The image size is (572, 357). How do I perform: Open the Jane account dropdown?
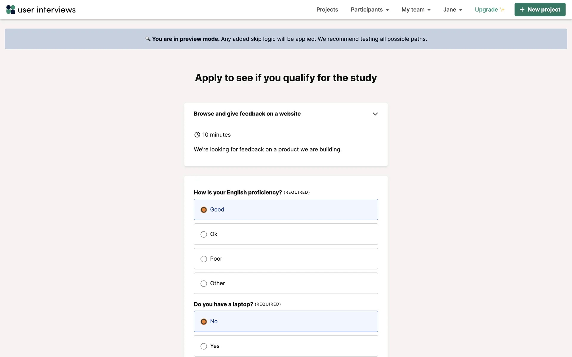click(x=453, y=10)
